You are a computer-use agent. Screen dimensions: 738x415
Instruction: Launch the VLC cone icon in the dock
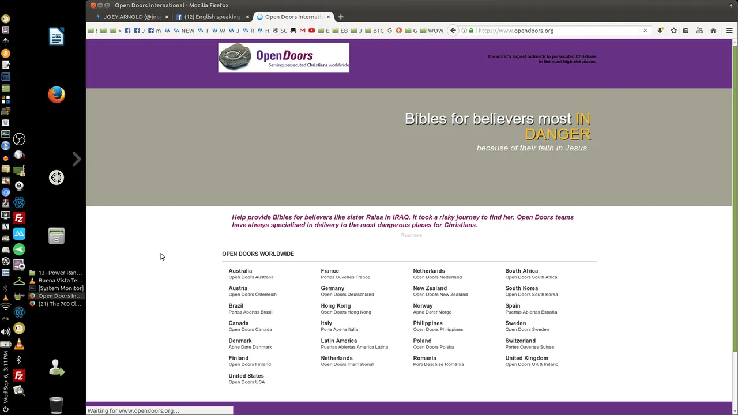(19, 344)
